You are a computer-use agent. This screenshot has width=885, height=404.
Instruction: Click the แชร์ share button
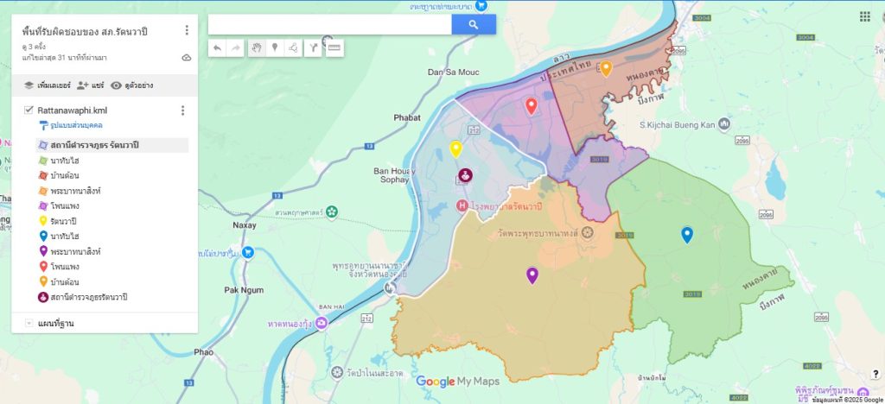point(90,85)
